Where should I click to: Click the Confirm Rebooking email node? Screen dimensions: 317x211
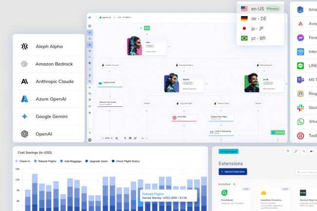pos(221,133)
